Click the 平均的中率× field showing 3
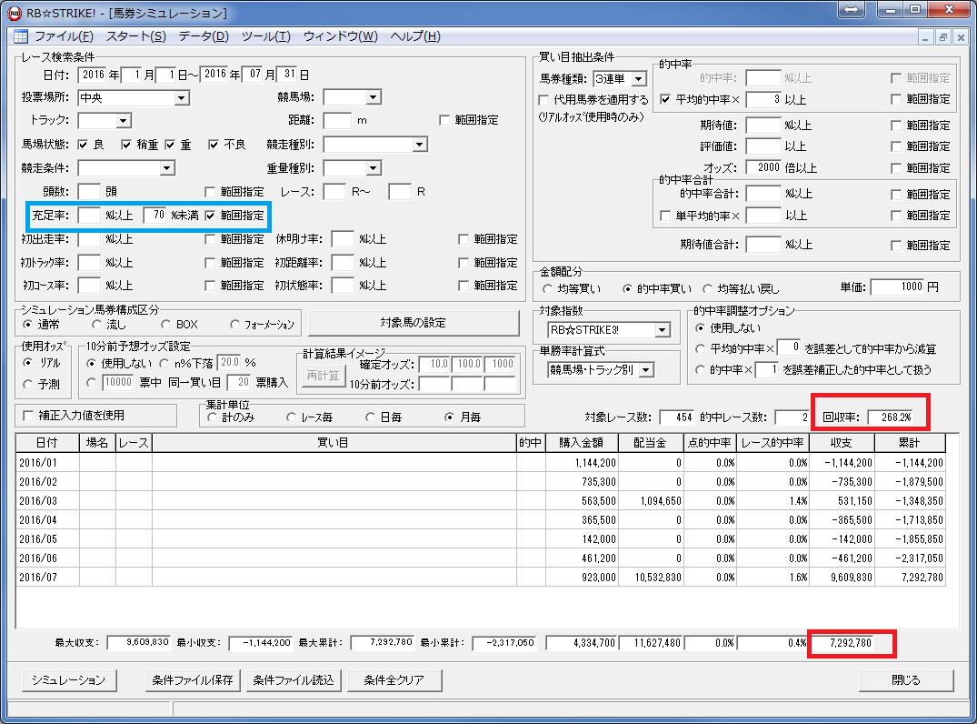This screenshot has height=724, width=977. coord(763,100)
